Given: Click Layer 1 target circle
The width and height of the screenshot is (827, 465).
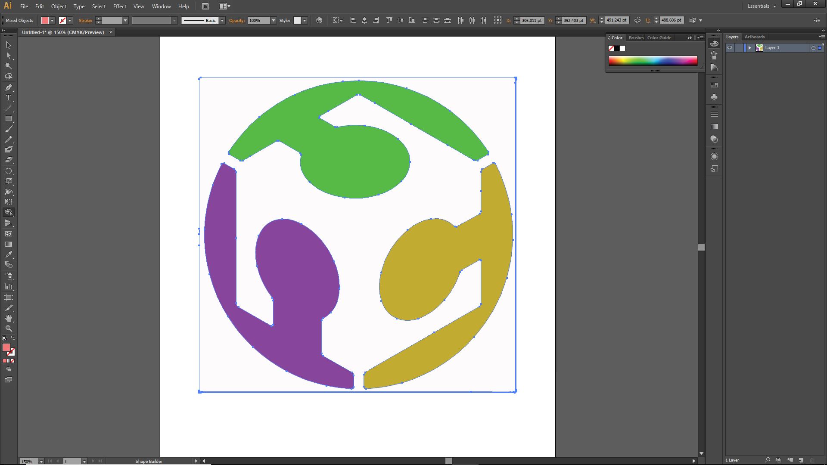Looking at the screenshot, I should coord(813,48).
